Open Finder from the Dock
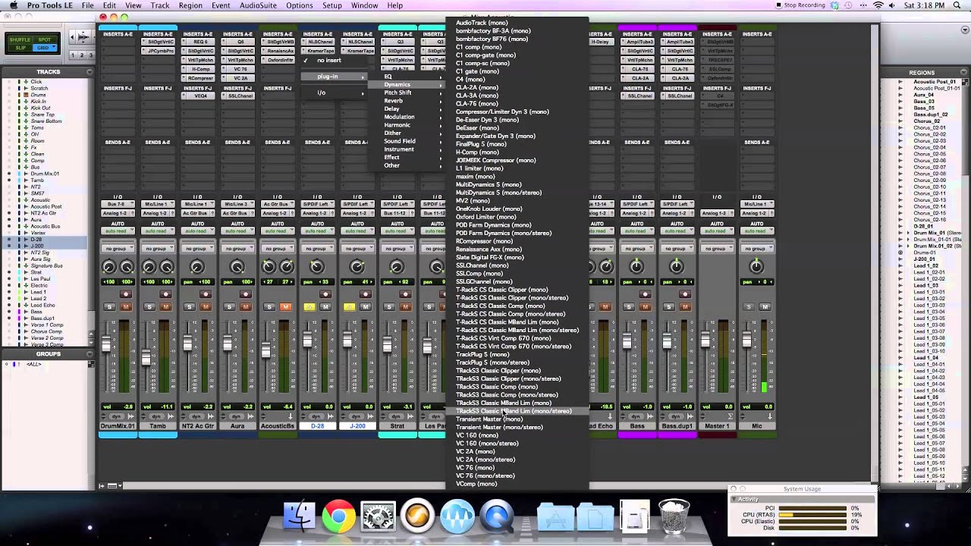 (x=299, y=516)
